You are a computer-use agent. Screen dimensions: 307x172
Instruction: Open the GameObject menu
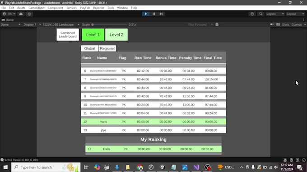(x=37, y=8)
